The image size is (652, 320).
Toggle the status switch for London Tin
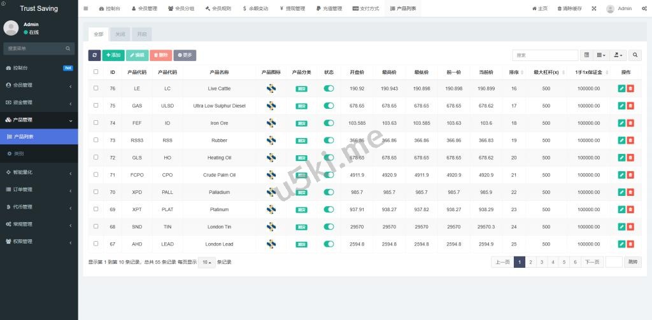[329, 226]
